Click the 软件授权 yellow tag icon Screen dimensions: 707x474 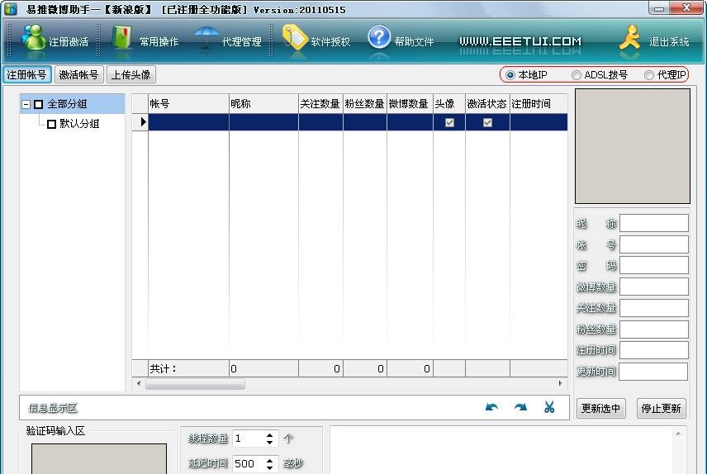(295, 37)
